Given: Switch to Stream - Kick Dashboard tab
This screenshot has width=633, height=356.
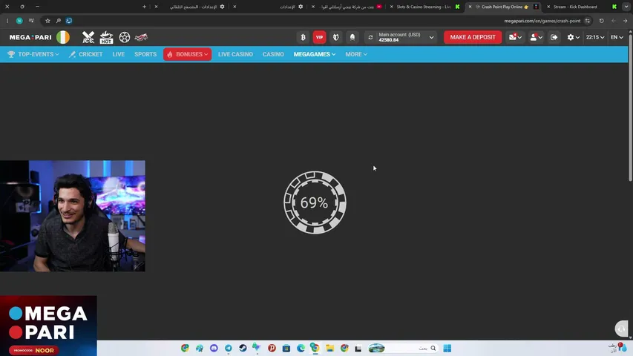Looking at the screenshot, I should [581, 7].
